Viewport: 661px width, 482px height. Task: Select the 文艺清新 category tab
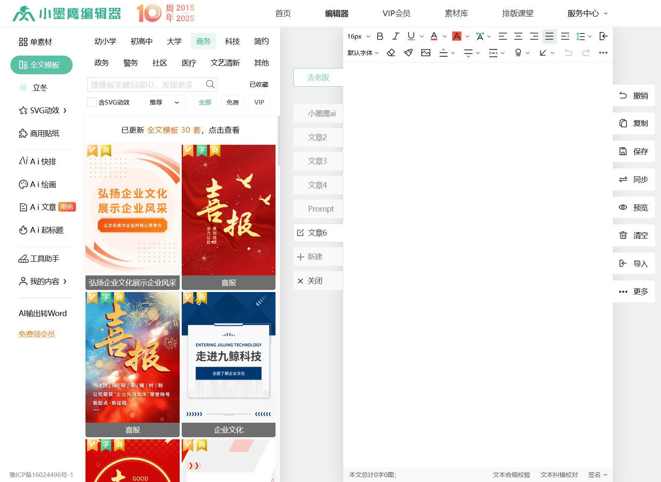tap(225, 63)
